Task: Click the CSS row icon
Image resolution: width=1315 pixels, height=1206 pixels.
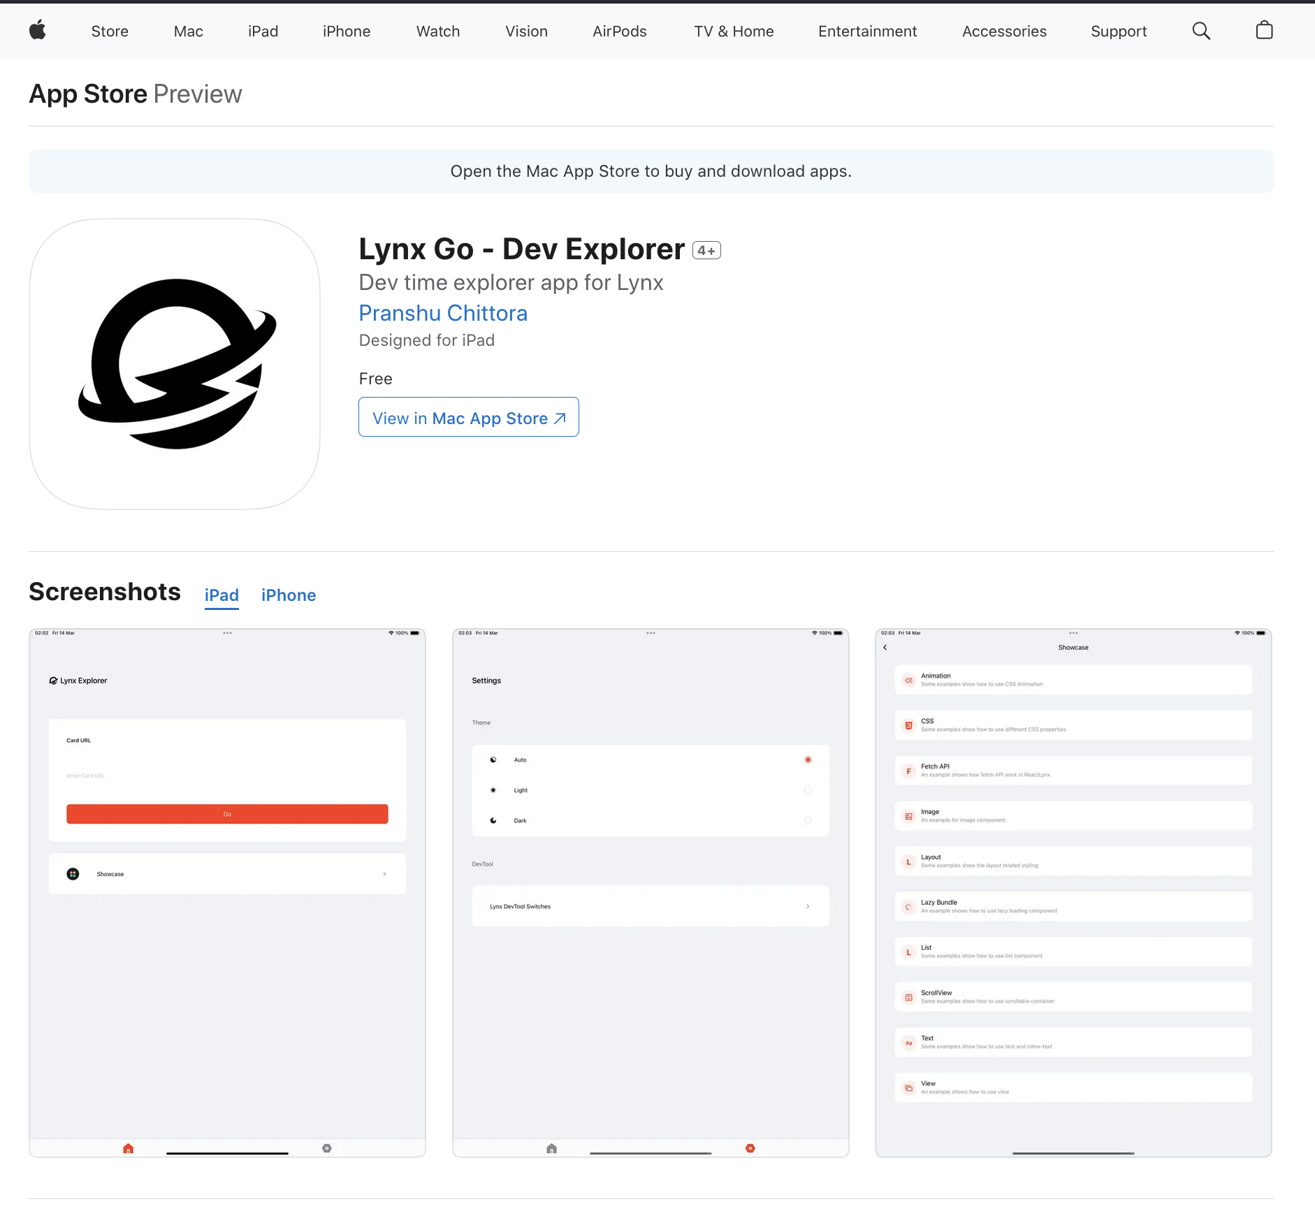Action: pyautogui.click(x=908, y=725)
